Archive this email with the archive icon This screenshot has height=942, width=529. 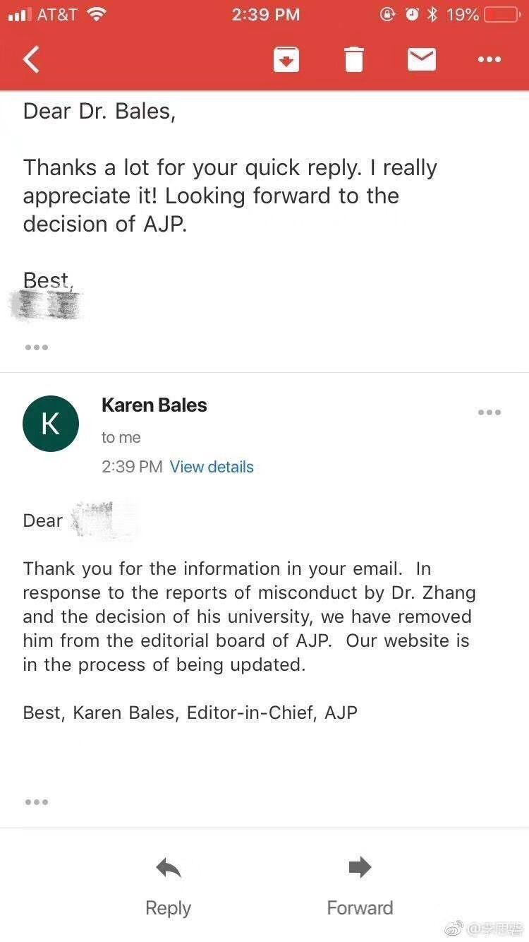(x=286, y=60)
